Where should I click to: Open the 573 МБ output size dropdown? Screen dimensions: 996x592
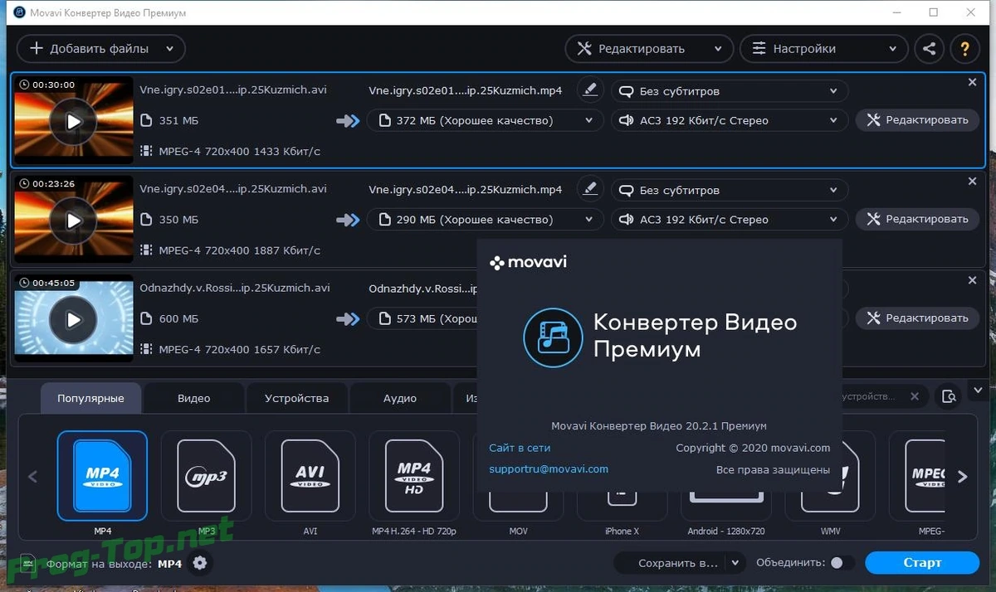423,318
